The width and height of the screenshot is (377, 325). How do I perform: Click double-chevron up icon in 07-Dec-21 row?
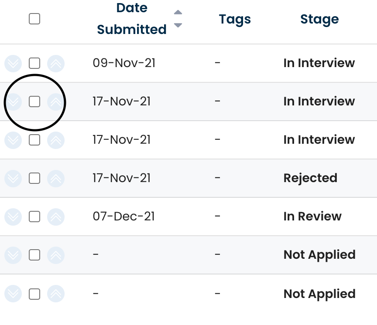(x=55, y=217)
